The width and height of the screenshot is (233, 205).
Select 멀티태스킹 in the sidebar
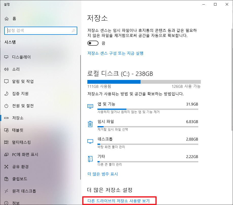[x=21, y=142]
